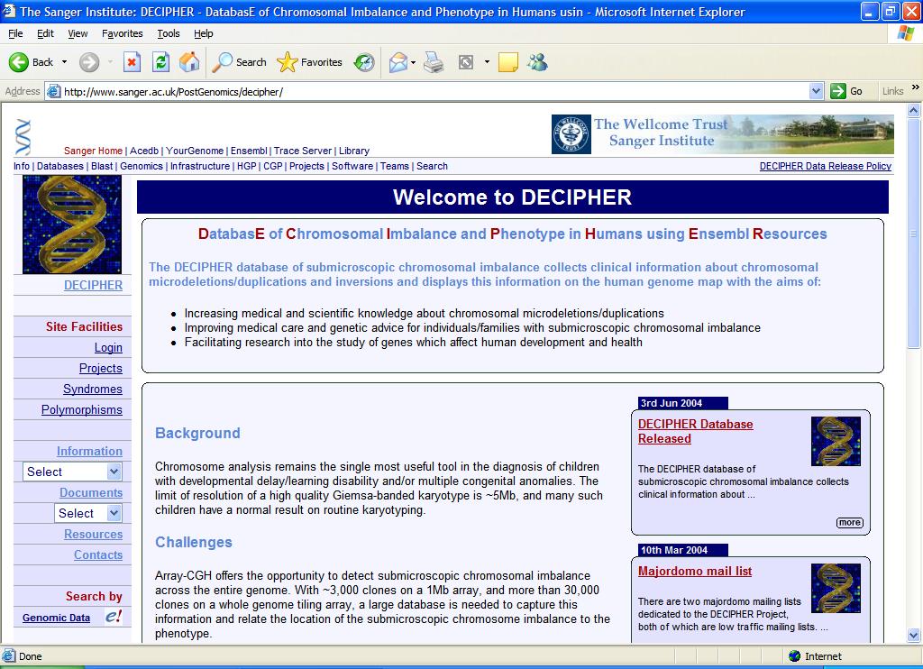Open the Databases navigation link

60,166
